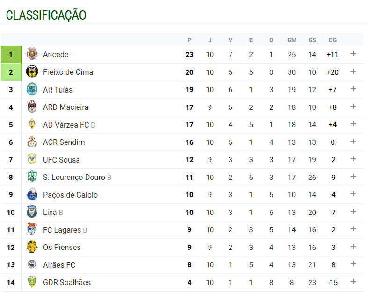368x299 pixels.
Task: Click the Paços de Gaiolo crest
Action: (32, 195)
